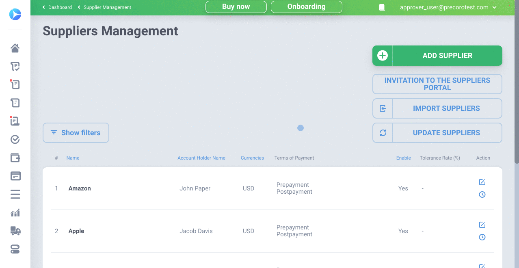Click UPDATE SUPPLIERS button

437,133
